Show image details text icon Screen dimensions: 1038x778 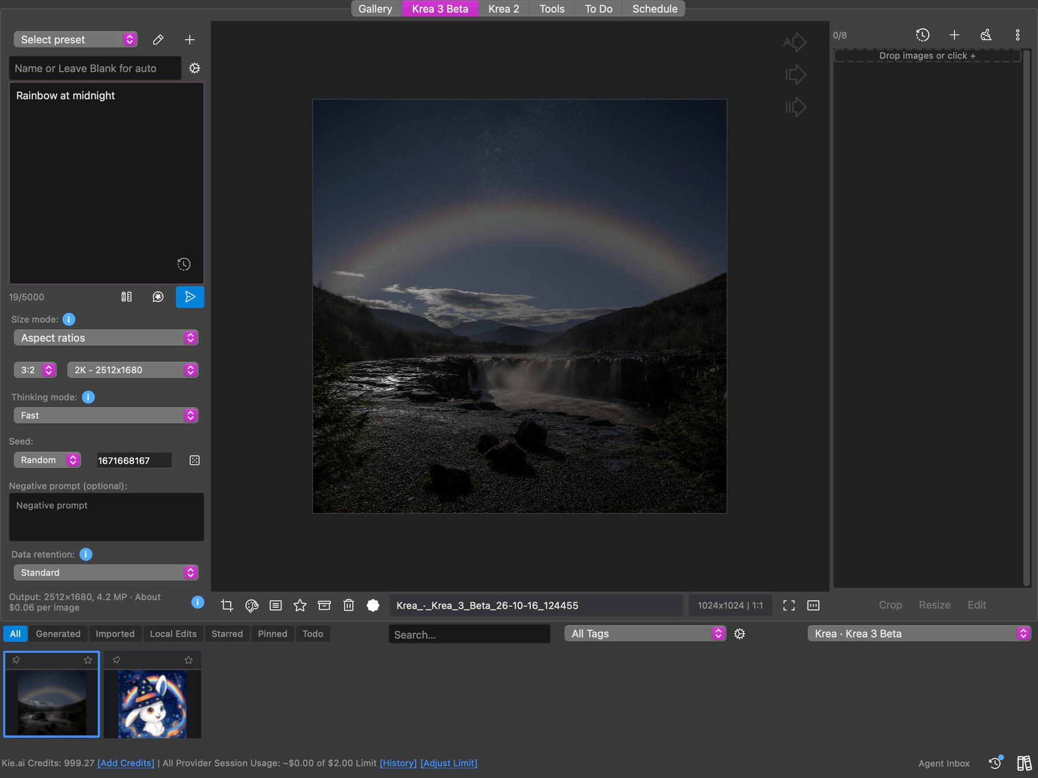[276, 605]
